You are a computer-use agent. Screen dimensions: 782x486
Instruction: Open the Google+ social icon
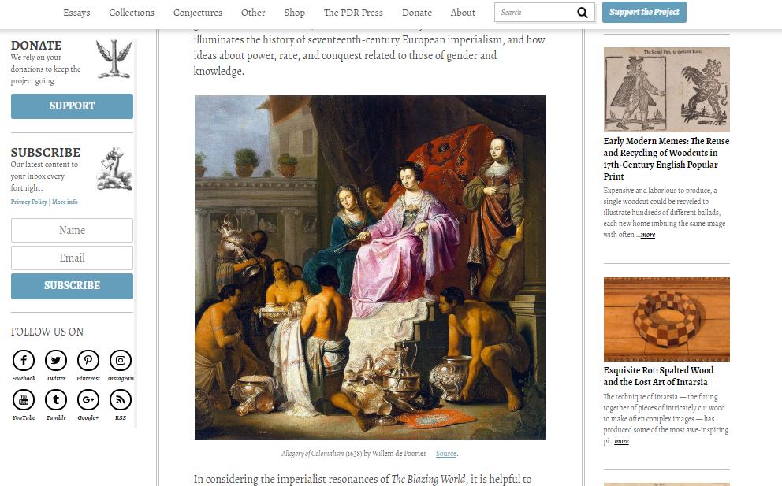point(88,400)
